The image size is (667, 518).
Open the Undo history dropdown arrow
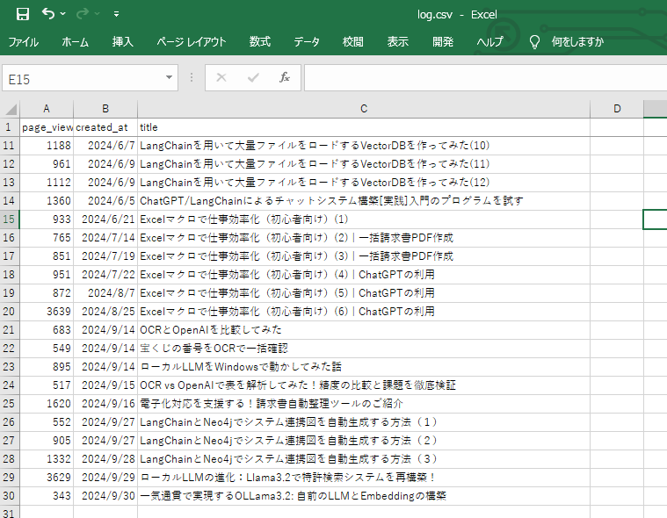(x=63, y=14)
